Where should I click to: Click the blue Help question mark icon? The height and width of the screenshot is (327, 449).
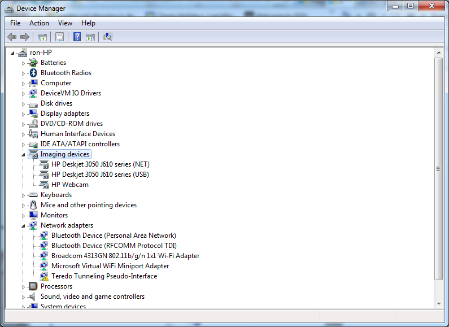(77, 37)
